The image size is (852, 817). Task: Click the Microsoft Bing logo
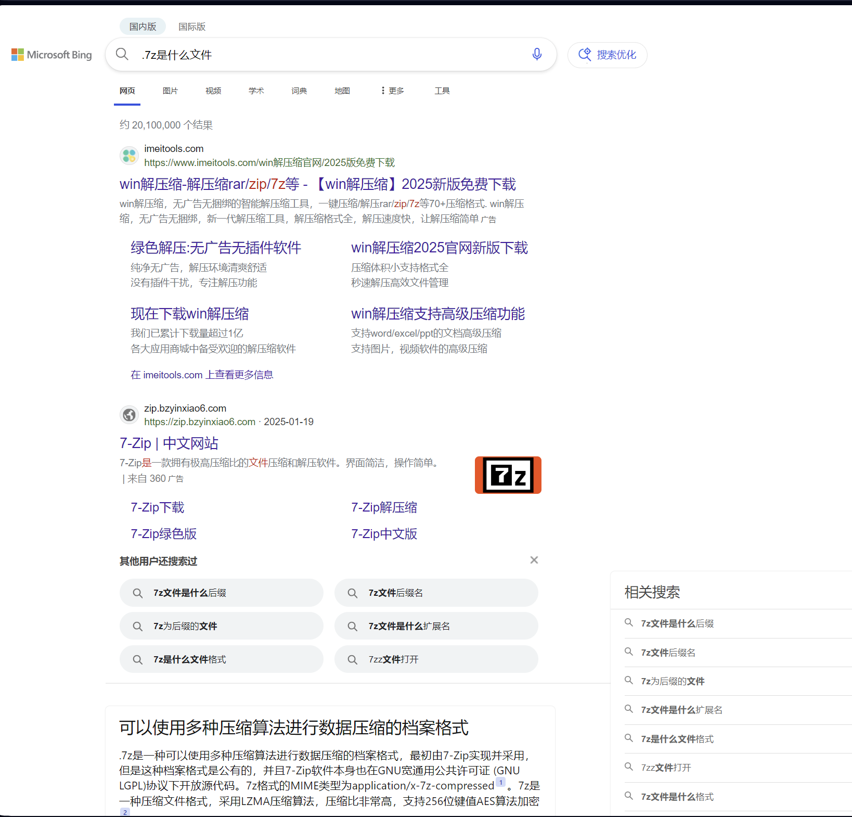[x=51, y=55]
